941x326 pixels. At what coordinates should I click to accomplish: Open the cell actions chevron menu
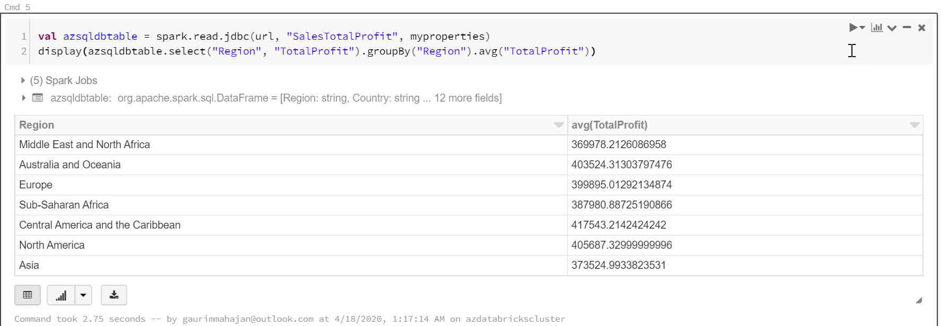[x=892, y=28]
